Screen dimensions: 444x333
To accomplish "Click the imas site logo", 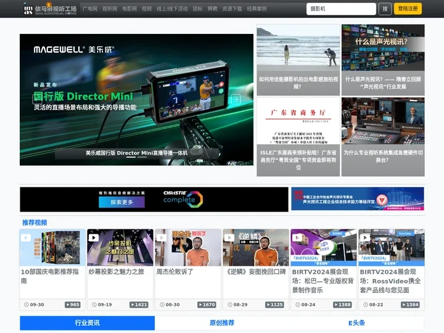I will (50, 9).
